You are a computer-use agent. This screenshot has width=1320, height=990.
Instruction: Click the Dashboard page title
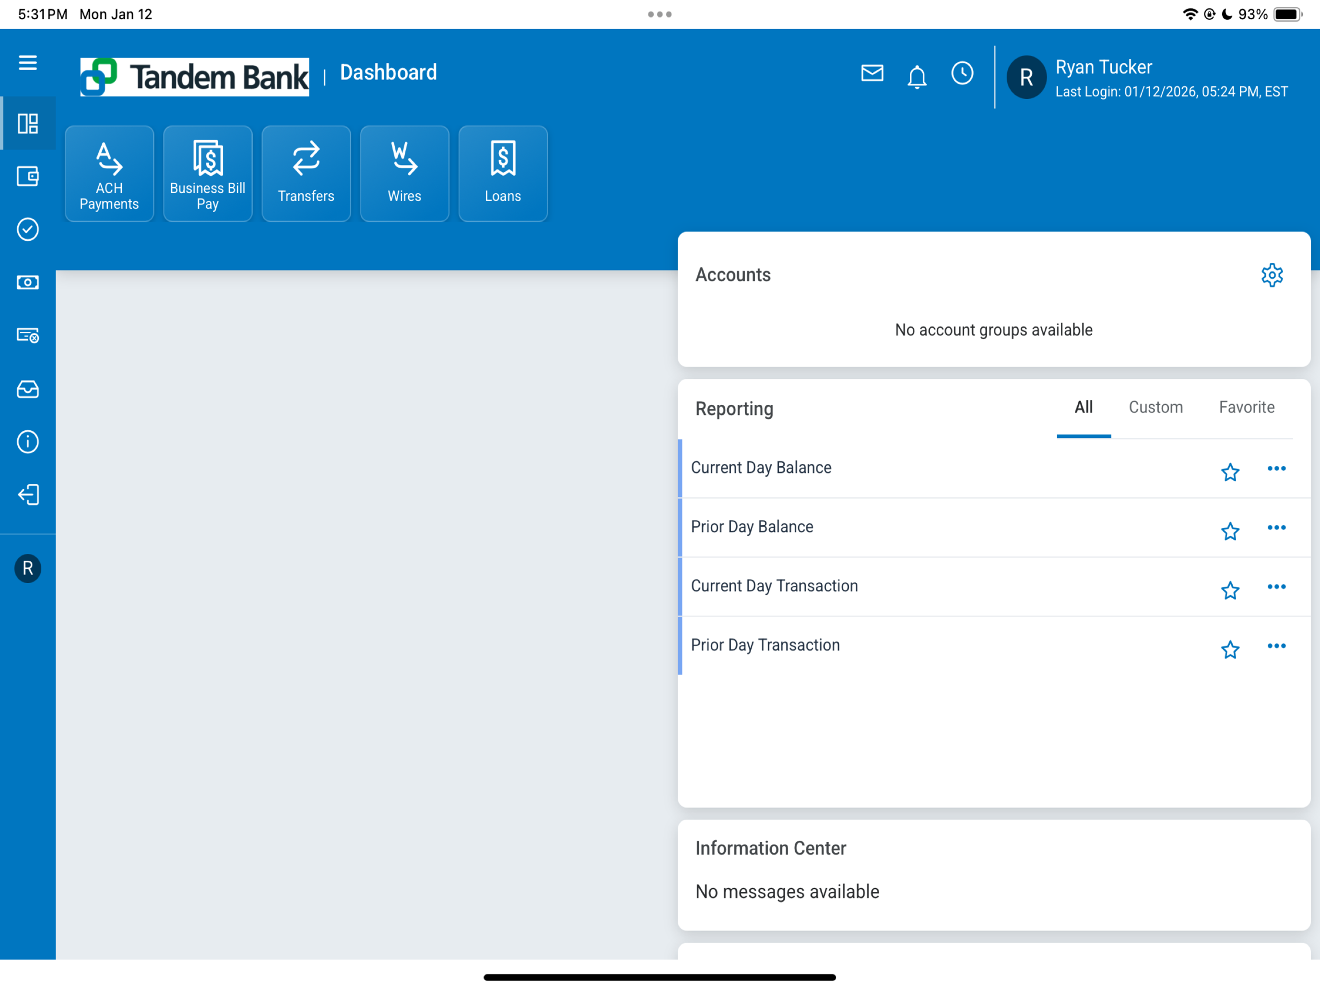(389, 72)
